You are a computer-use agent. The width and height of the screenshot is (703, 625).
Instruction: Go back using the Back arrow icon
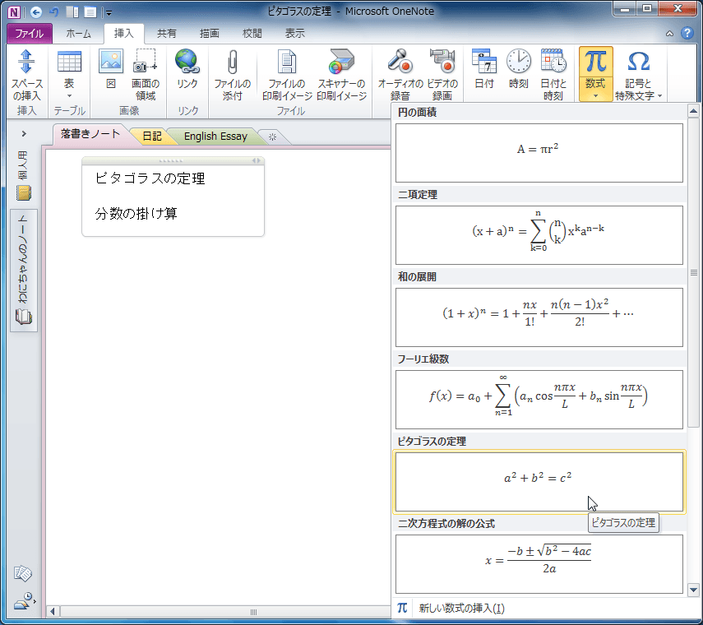[x=36, y=12]
